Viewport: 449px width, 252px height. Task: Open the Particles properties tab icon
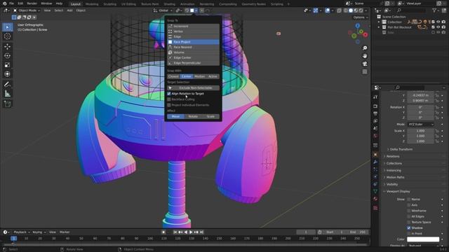coord(375,169)
